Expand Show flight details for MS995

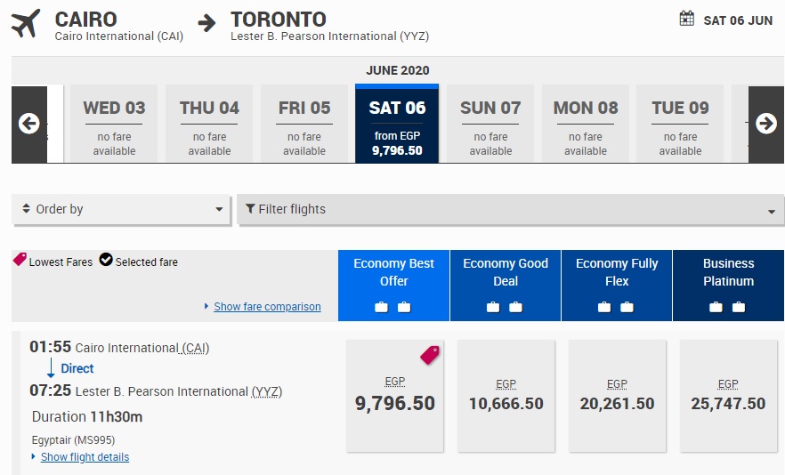[85, 457]
